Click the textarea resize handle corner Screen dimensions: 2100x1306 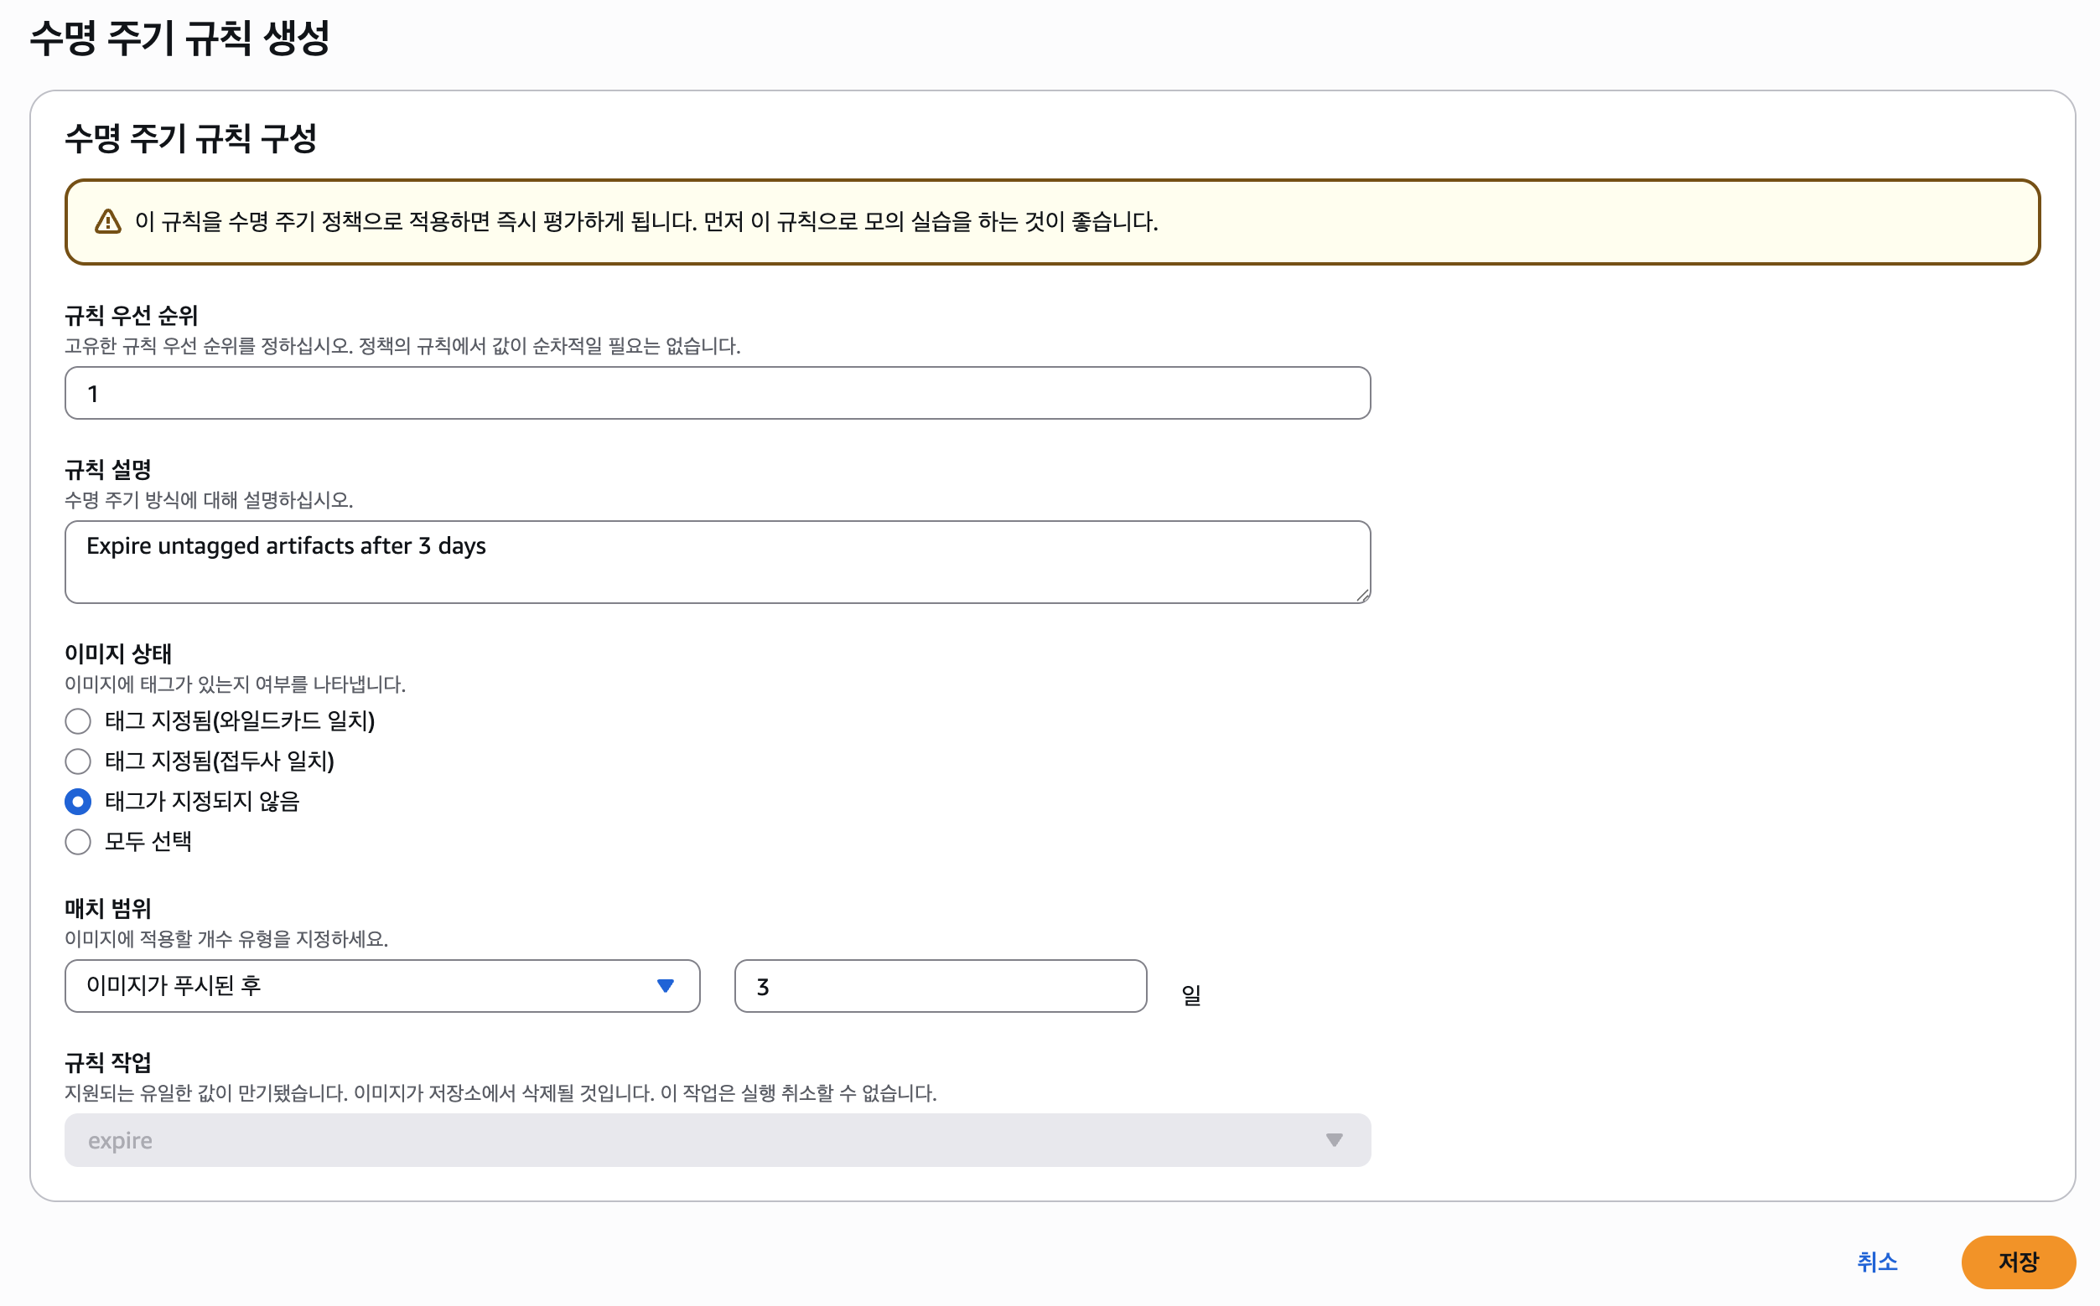tap(1362, 595)
